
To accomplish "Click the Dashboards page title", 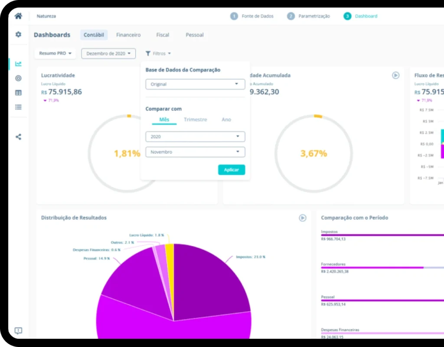I will click(x=52, y=35).
